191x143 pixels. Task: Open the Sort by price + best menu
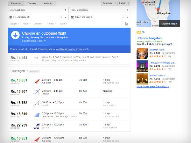34,41
